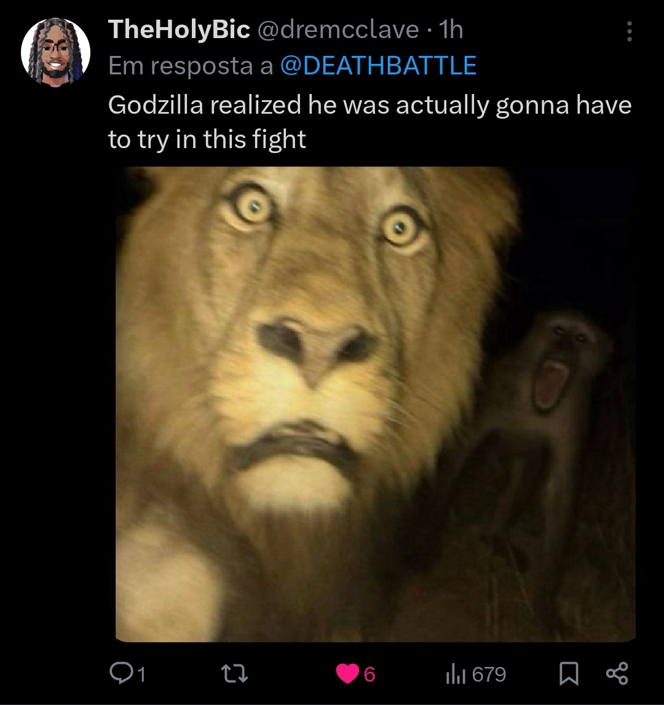664x705 pixels.
Task: Click the TheHolyBic display name
Action: pos(179,30)
